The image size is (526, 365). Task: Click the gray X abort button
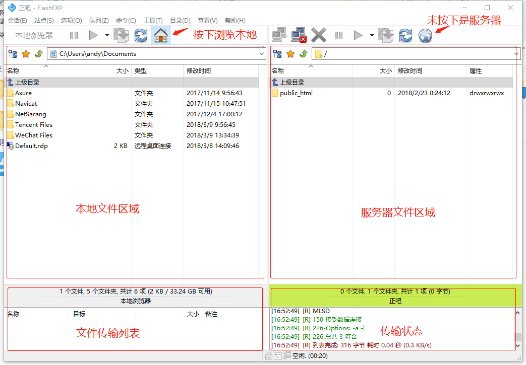point(319,35)
